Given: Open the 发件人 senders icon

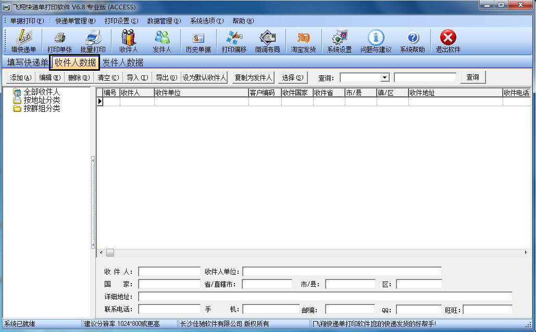Looking at the screenshot, I should click(x=162, y=41).
